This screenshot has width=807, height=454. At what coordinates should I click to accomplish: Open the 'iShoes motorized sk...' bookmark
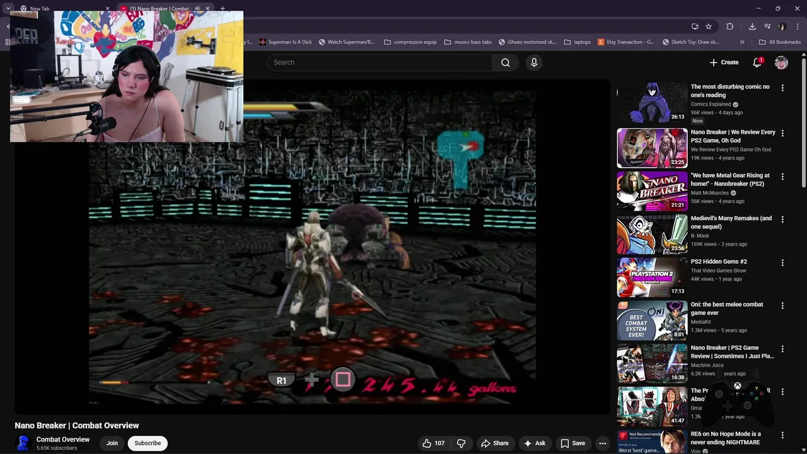pyautogui.click(x=526, y=42)
